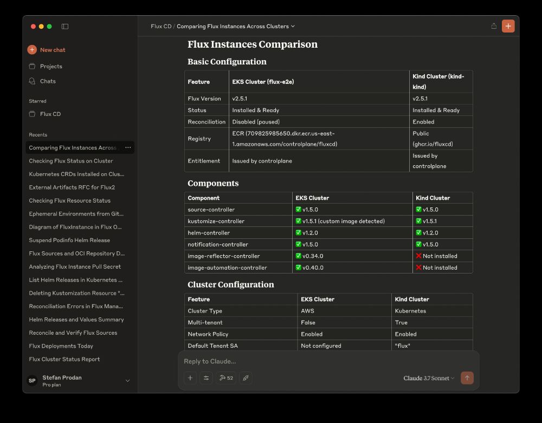This screenshot has width=542, height=423.
Task: Open chat Checking Flux Resource Status
Action: tap(70, 200)
